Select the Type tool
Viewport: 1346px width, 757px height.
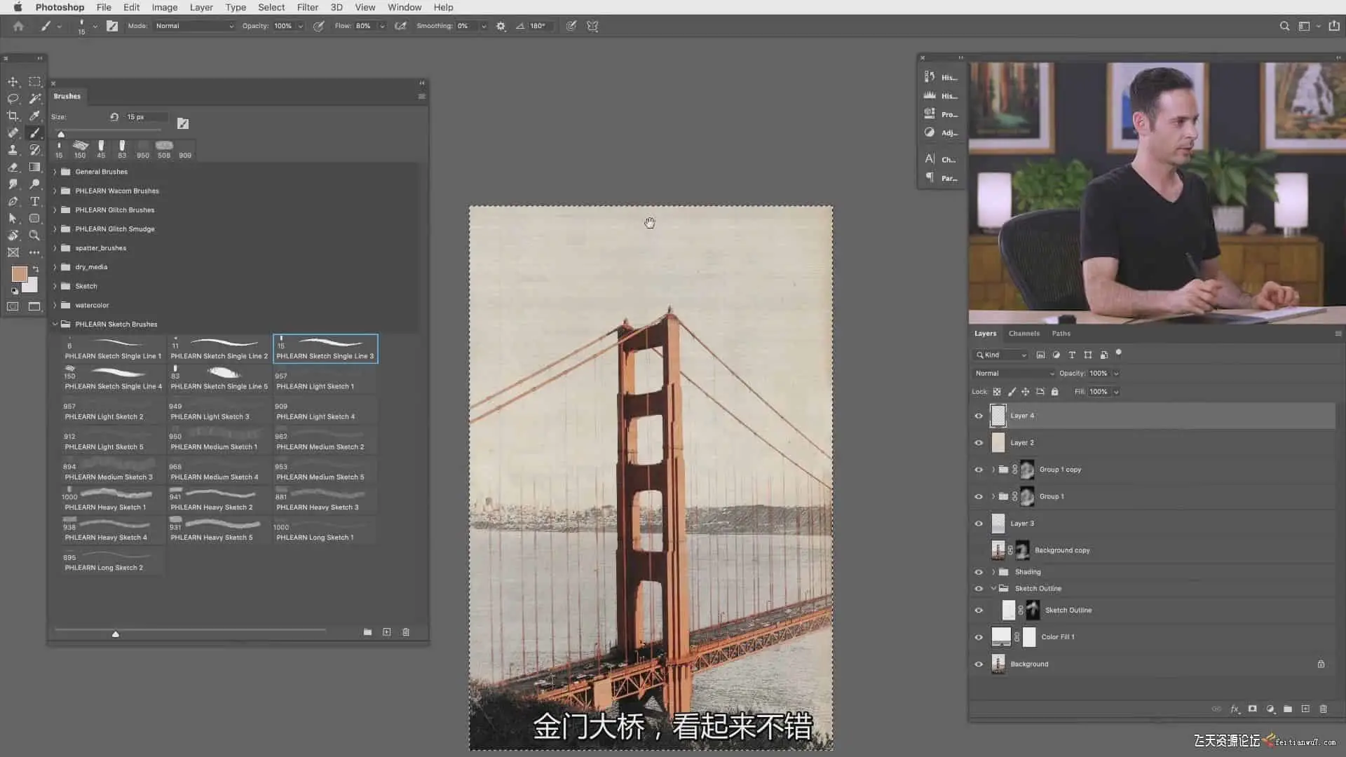click(34, 201)
